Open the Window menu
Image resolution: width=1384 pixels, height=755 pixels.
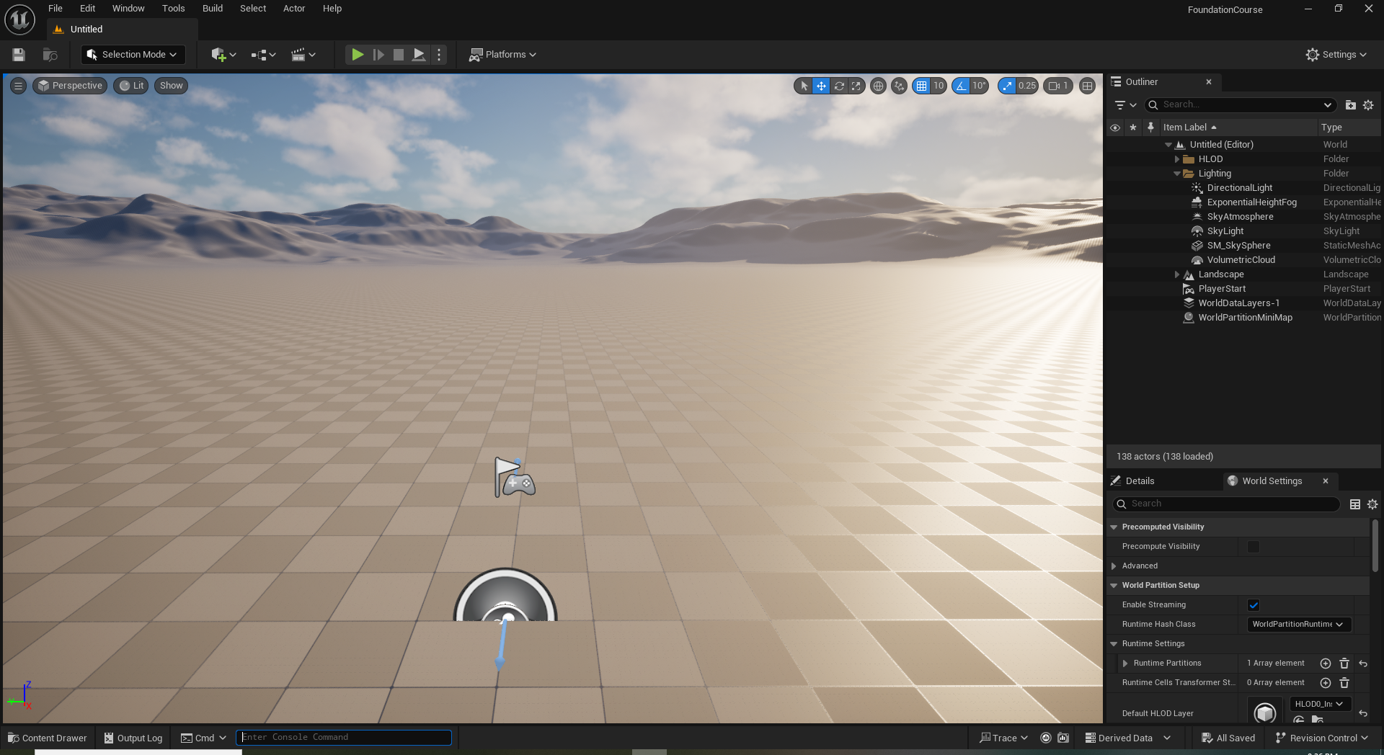click(128, 9)
